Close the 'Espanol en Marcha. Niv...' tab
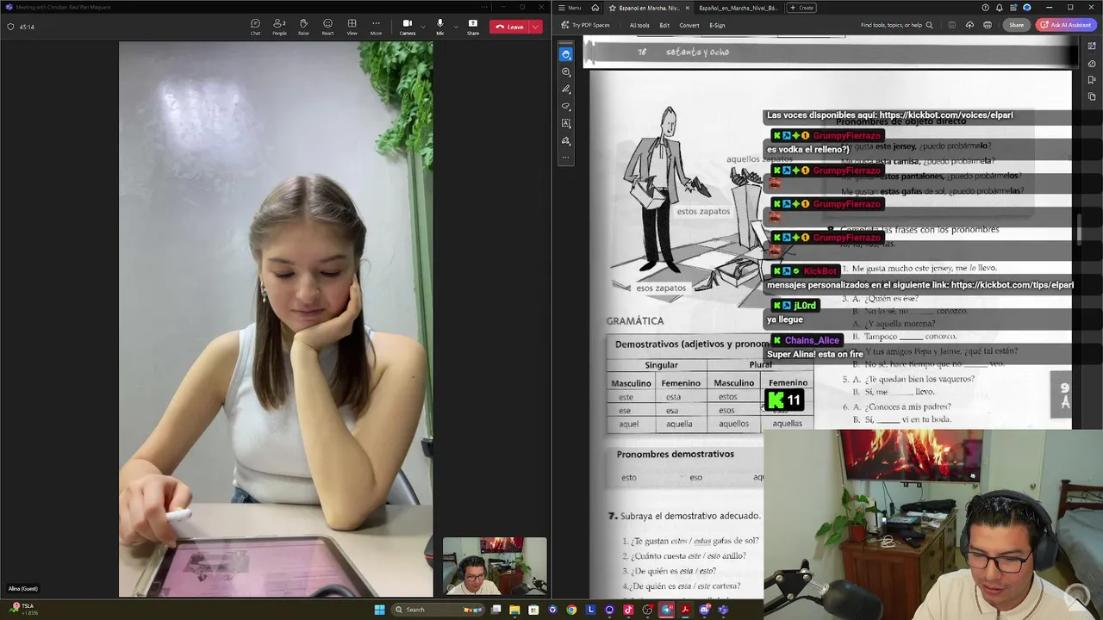The width and height of the screenshot is (1103, 620). click(x=687, y=8)
